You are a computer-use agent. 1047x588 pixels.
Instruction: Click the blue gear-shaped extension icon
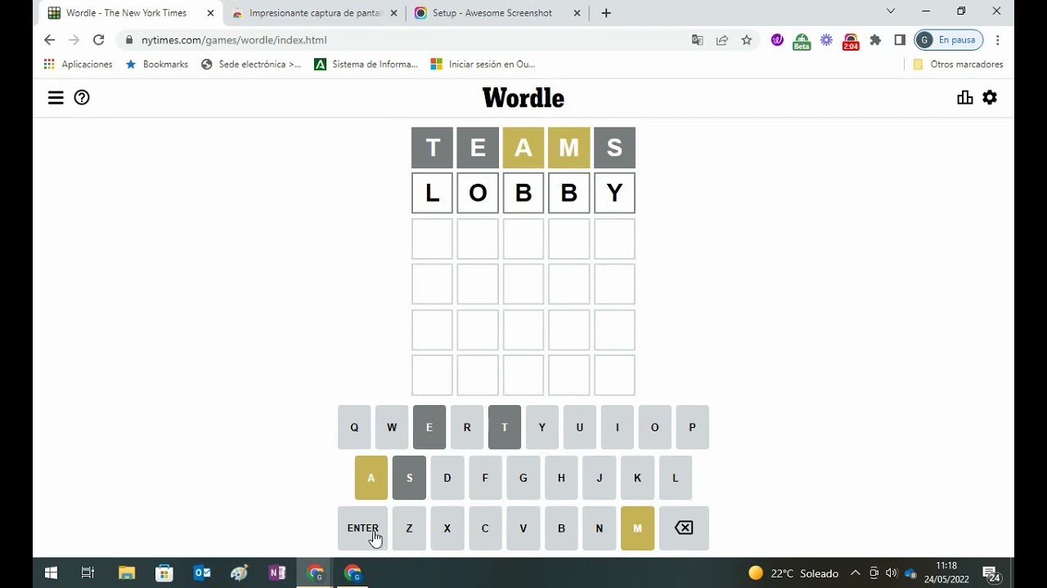click(826, 40)
